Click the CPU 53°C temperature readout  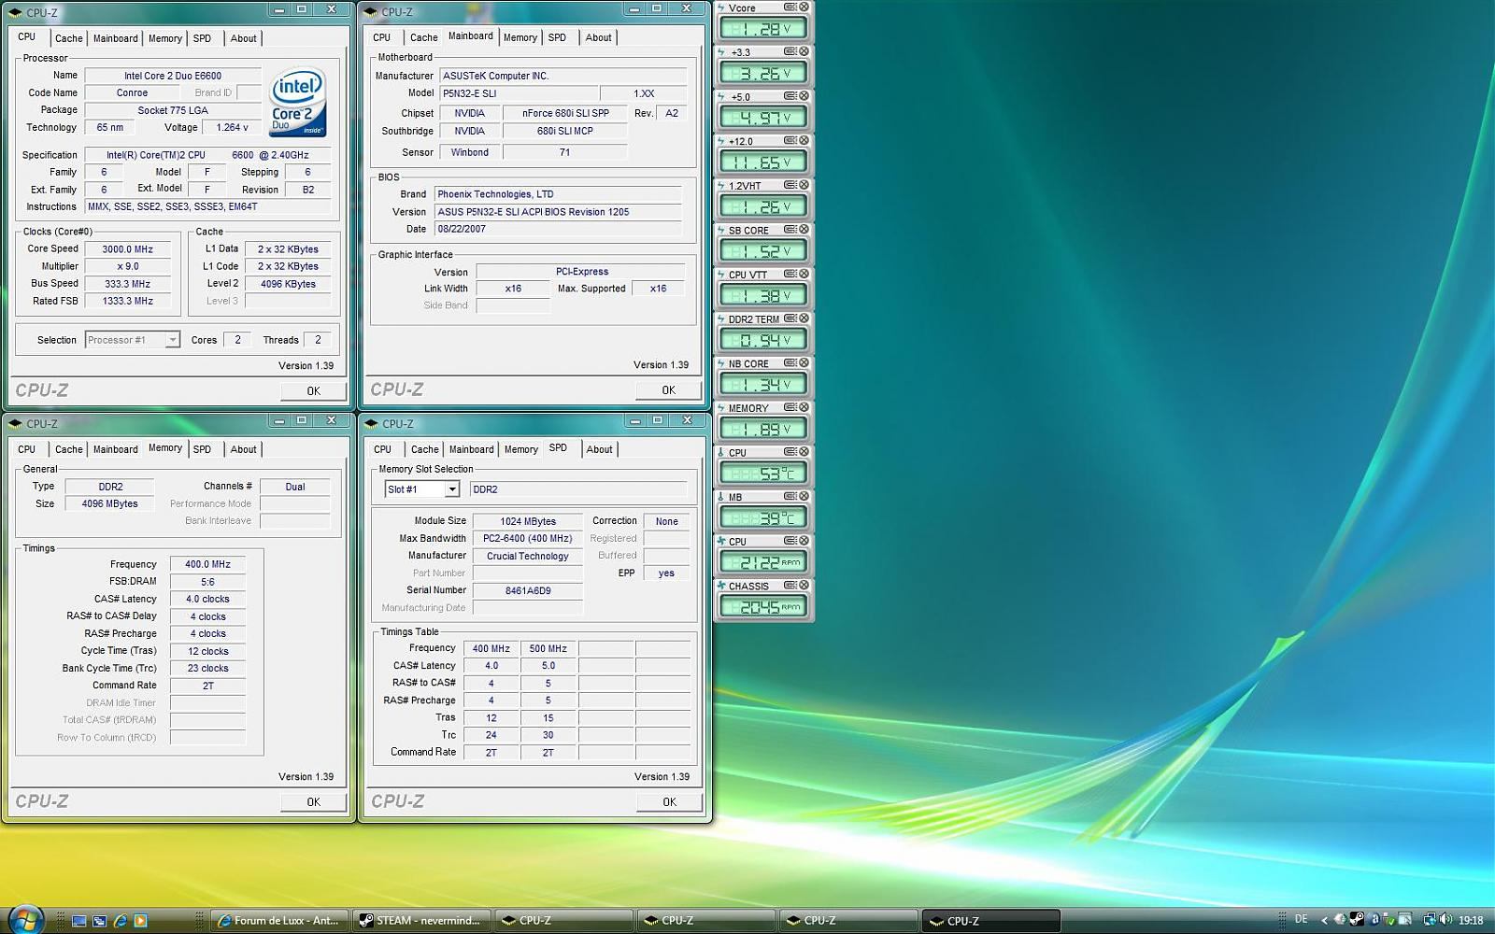pos(763,474)
